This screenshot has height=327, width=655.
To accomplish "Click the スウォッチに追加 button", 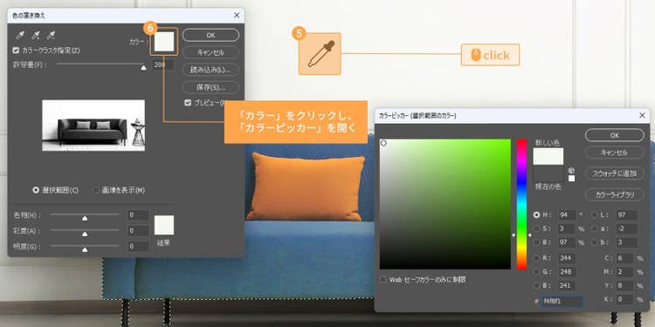I will pyautogui.click(x=615, y=174).
